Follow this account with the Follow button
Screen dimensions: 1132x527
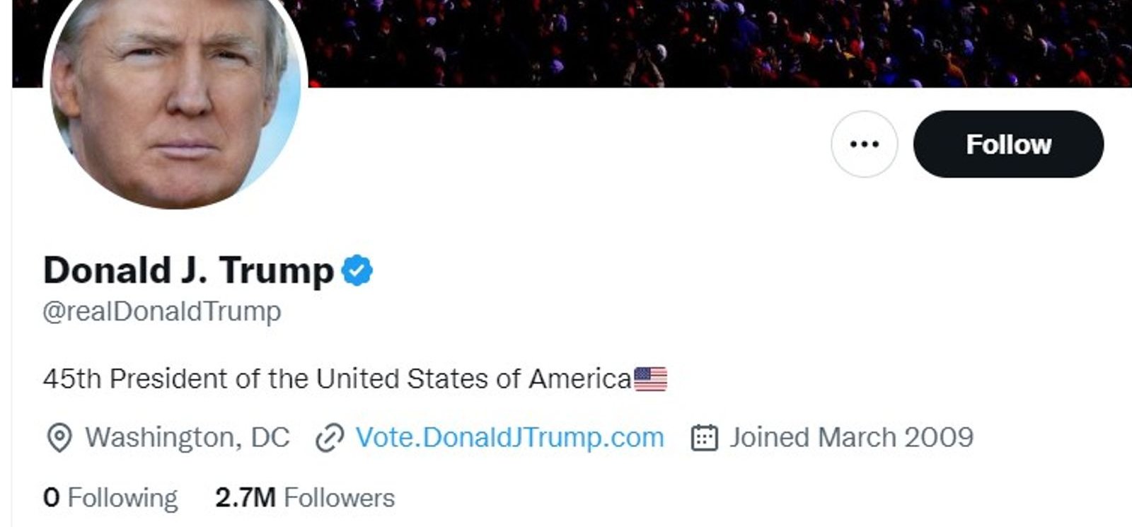click(x=1008, y=144)
